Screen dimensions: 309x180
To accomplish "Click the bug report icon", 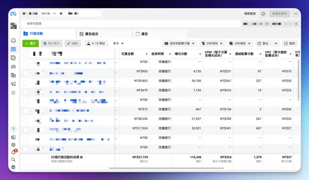I will click(13, 167).
